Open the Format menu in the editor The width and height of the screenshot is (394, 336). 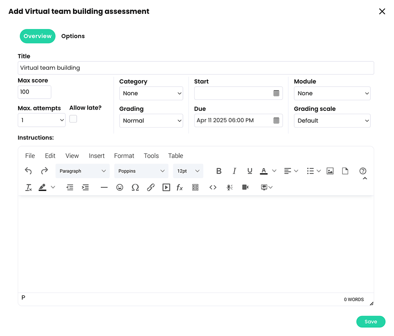124,155
